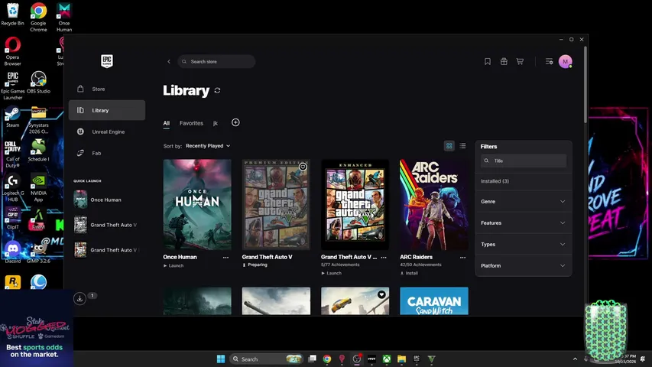Expand the Genre filter
652x367 pixels.
tap(523, 201)
